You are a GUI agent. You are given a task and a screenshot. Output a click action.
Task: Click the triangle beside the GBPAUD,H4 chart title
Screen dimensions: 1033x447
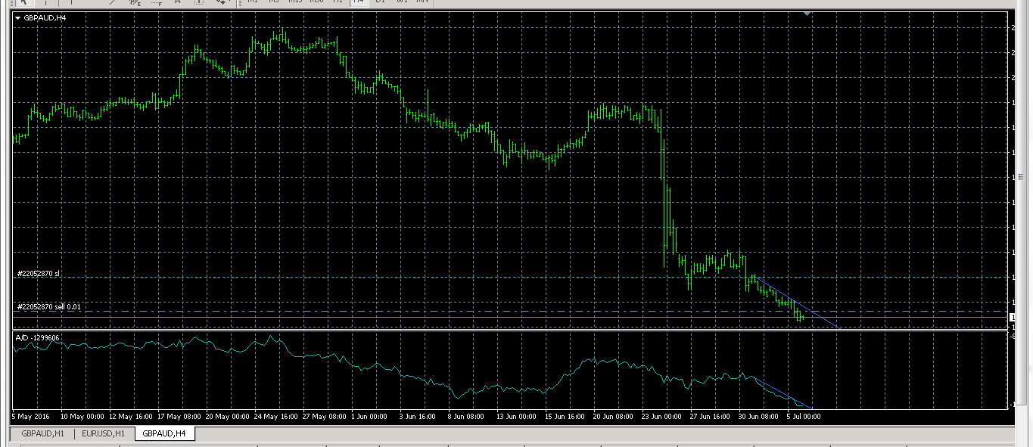pos(18,17)
